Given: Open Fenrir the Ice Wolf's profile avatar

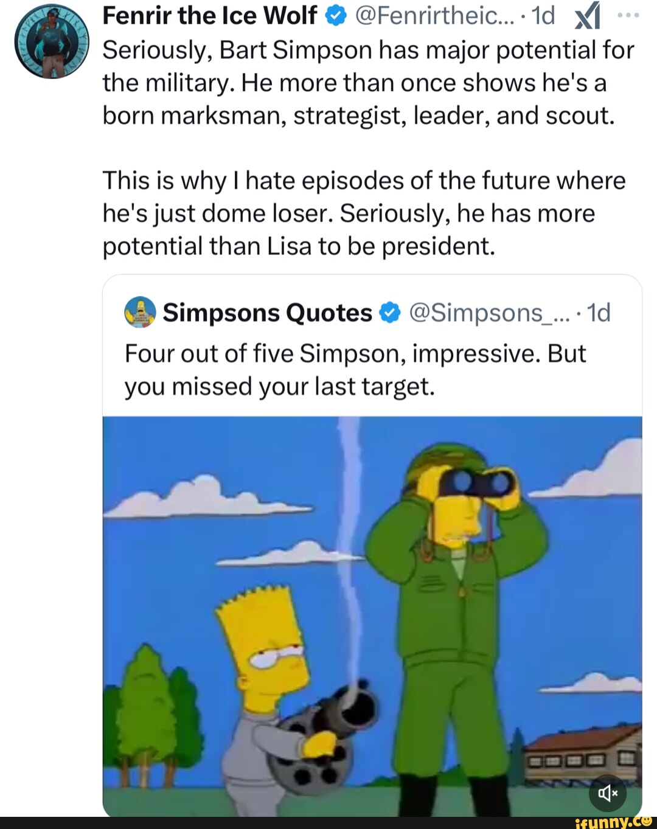Looking at the screenshot, I should click(52, 41).
